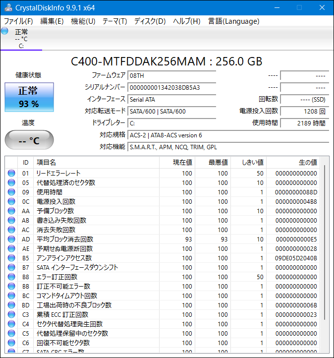Click status orb for 09 使用時間 row
Viewport: 334px width, 358px height.
click(x=11, y=192)
